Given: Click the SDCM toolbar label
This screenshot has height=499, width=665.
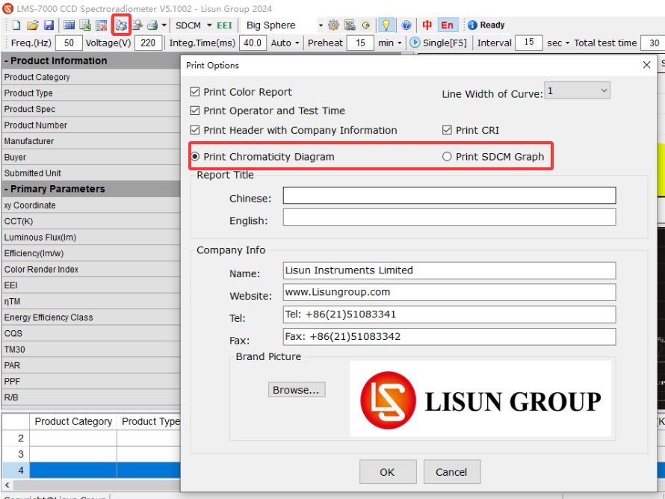Looking at the screenshot, I should [188, 25].
